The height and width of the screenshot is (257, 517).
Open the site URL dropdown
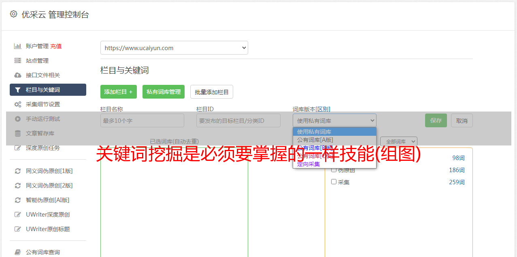click(x=174, y=48)
